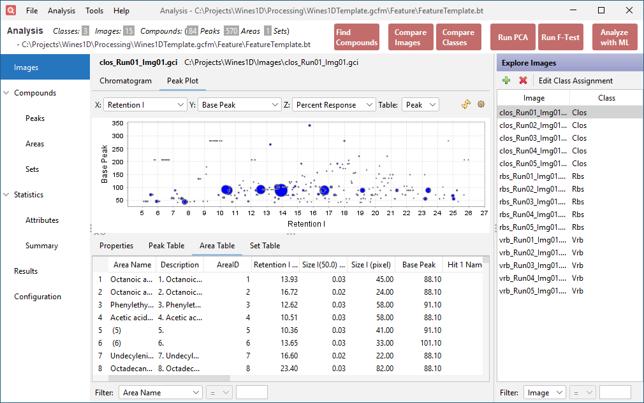Open the Y axis Base Peak dropdown
This screenshot has width=644, height=403.
point(239,105)
